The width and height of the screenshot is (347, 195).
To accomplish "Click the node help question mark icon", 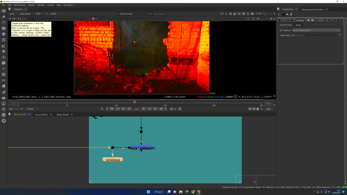I will pyautogui.click(x=334, y=20).
